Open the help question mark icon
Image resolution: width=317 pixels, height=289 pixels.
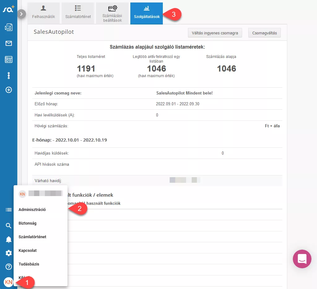(x=8, y=267)
